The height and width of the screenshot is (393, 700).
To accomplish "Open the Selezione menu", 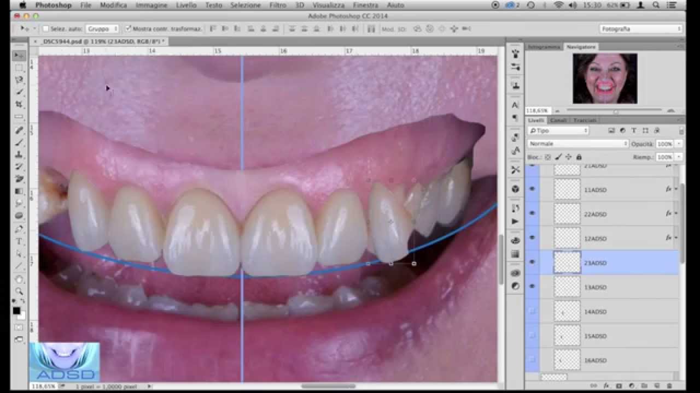I will (x=245, y=5).
